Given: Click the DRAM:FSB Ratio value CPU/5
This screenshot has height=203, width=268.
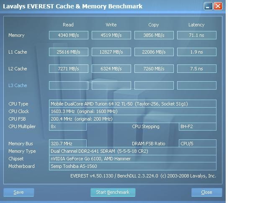Looking at the screenshot, I should coord(198,144).
